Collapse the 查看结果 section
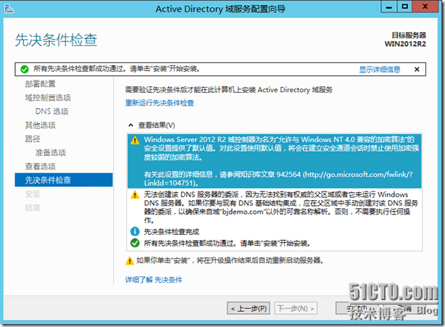Image resolution: width=445 pixels, height=327 pixels. click(x=131, y=124)
